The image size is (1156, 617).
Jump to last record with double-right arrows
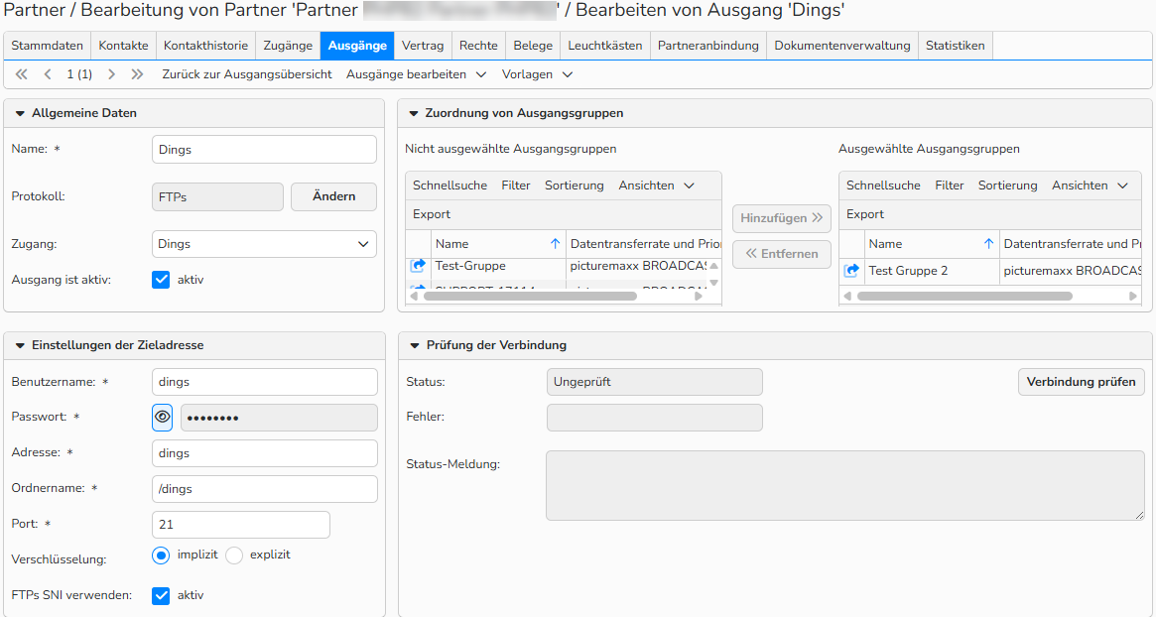click(137, 74)
